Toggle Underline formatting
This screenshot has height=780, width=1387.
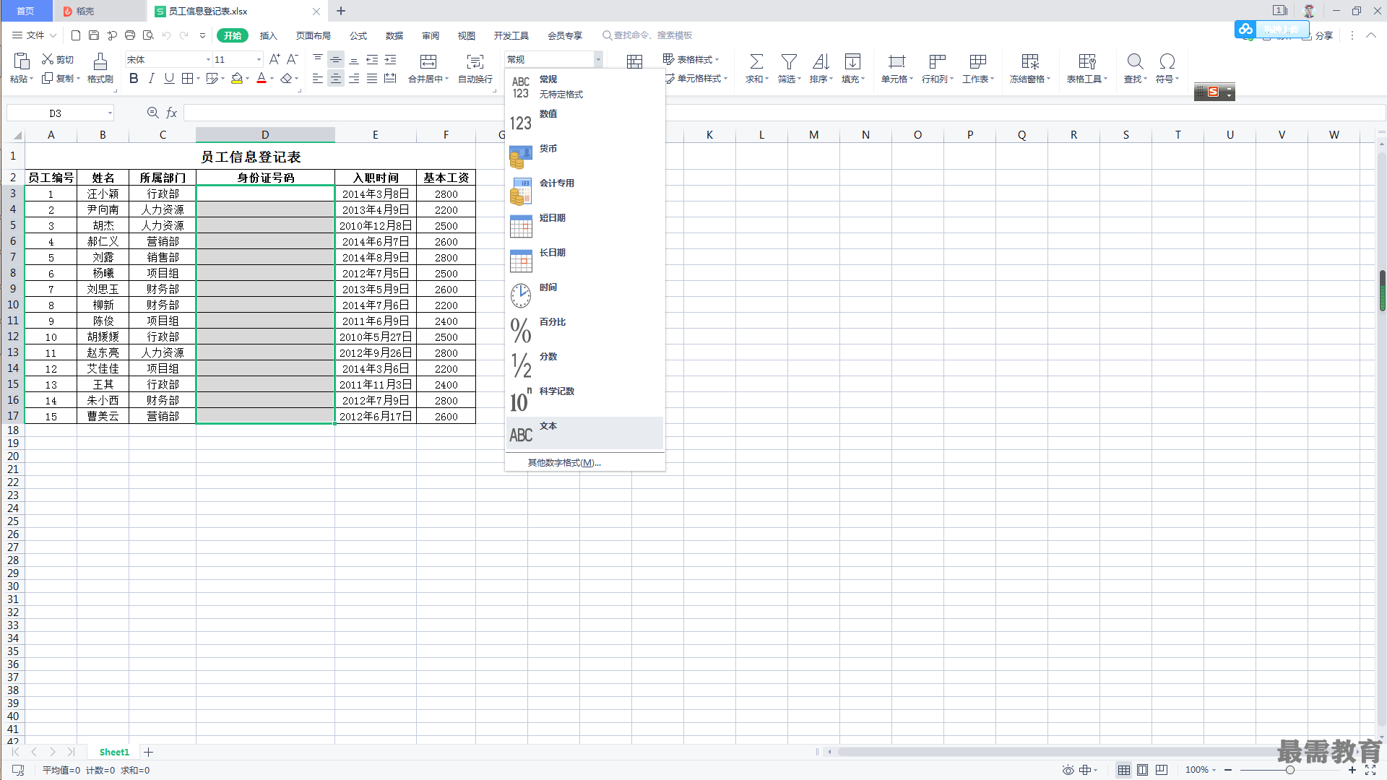169,78
